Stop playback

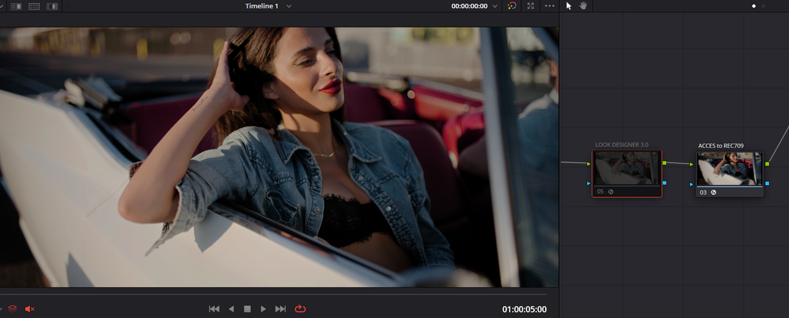[x=247, y=309]
